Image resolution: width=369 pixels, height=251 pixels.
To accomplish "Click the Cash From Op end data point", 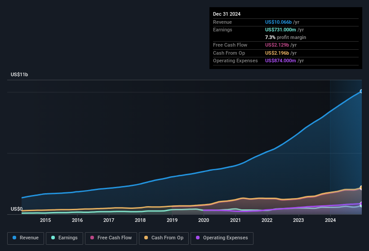I will coord(361,188).
